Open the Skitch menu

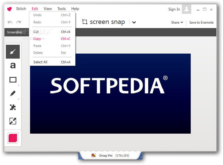[x=21, y=9]
